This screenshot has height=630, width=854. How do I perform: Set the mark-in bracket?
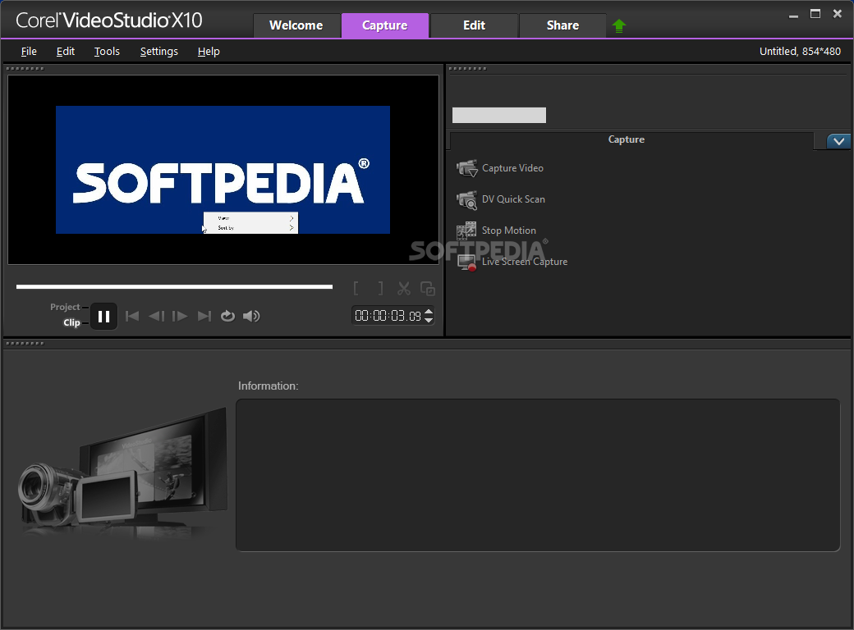click(x=356, y=289)
